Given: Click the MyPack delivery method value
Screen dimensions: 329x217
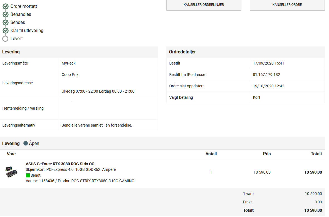Looking at the screenshot, I should pos(68,63).
